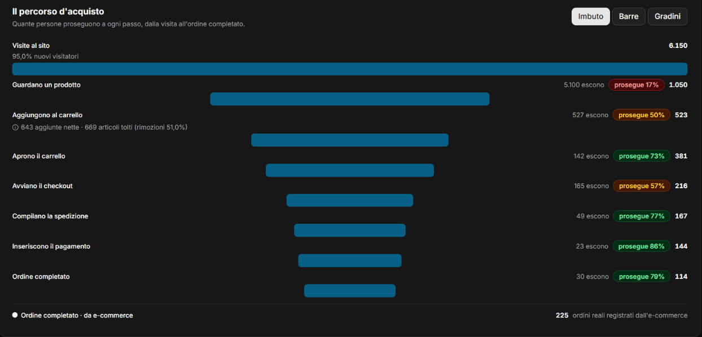Click the Inseriscono il pagamento funnel bar
This screenshot has width=702, height=337.
coord(350,260)
